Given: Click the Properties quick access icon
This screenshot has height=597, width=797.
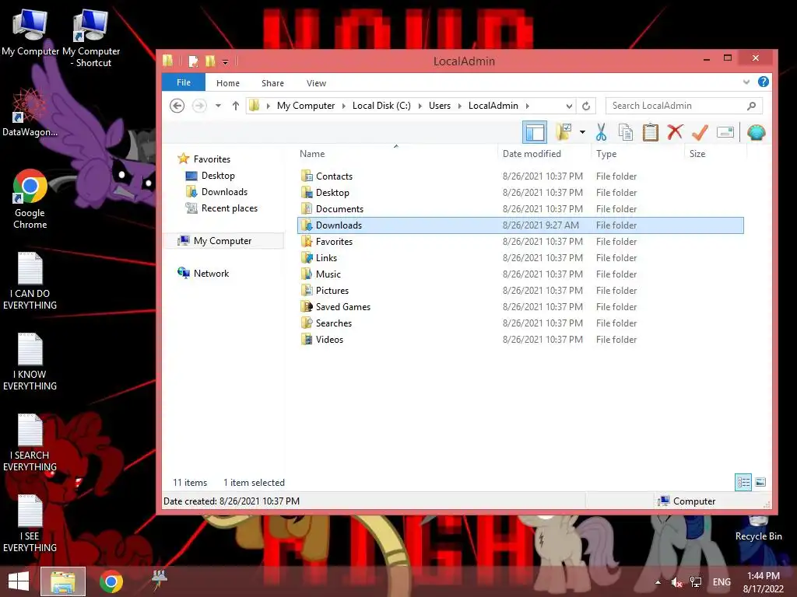Looking at the screenshot, I should (193, 61).
